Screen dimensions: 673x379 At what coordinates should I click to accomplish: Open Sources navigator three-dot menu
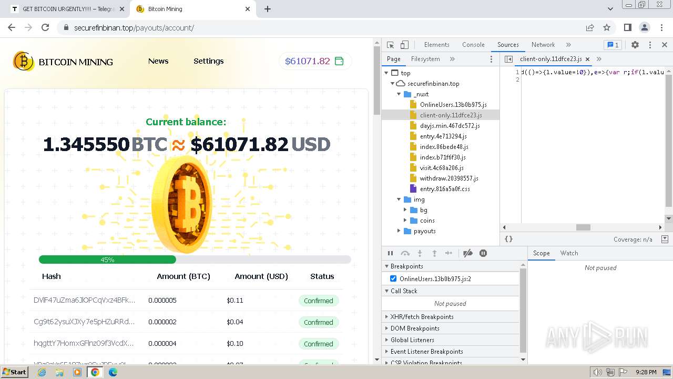pos(492,59)
